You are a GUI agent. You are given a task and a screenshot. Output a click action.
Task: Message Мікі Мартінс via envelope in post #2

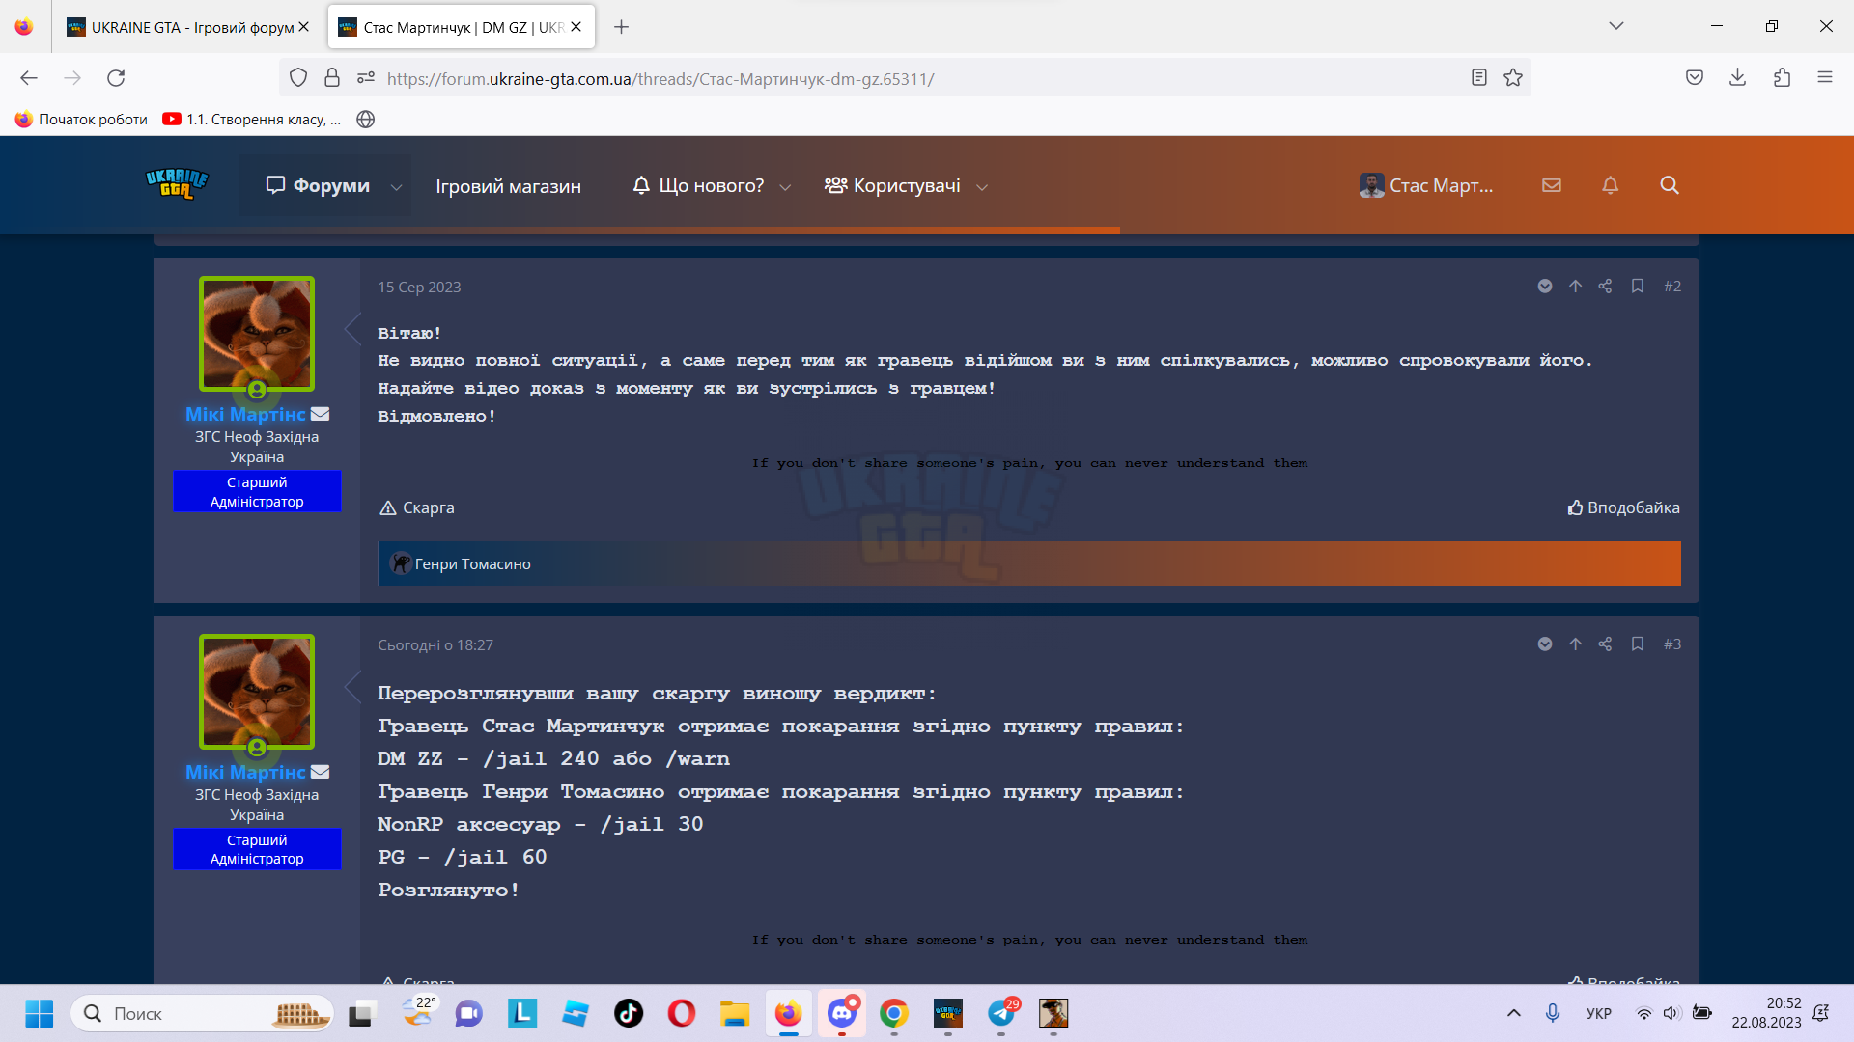(321, 414)
